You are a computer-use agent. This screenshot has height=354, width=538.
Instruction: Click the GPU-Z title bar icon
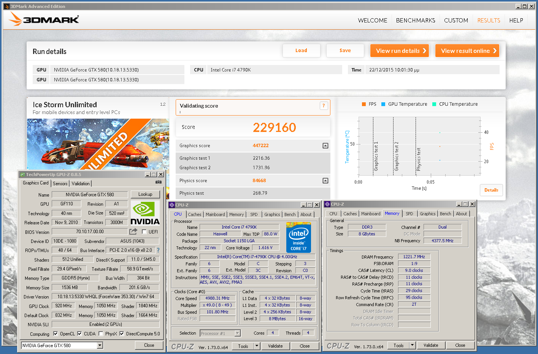pos(22,175)
